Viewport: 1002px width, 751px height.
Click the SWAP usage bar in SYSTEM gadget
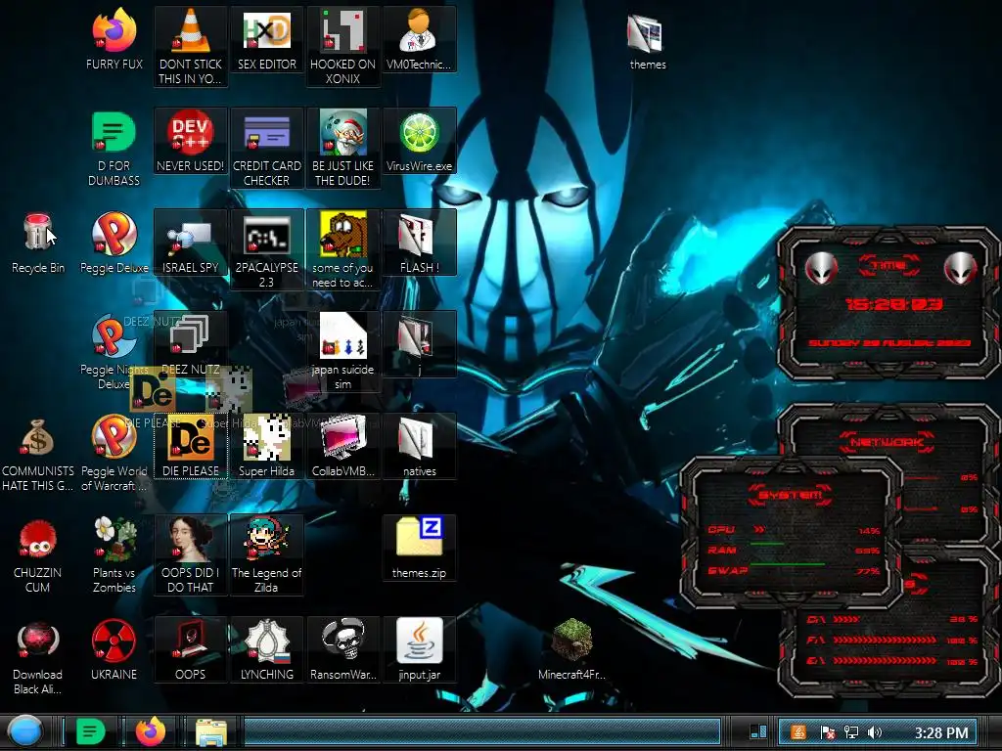pos(790,564)
